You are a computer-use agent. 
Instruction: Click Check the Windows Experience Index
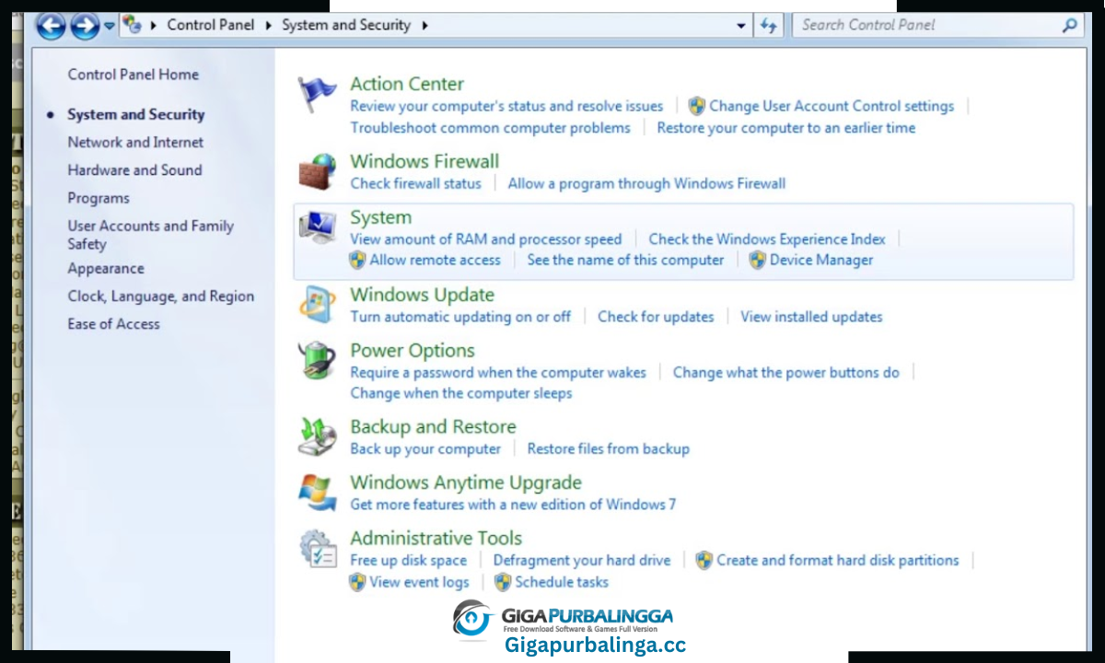coord(767,239)
